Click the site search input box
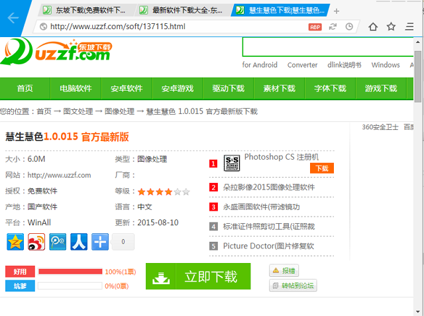 328,47
